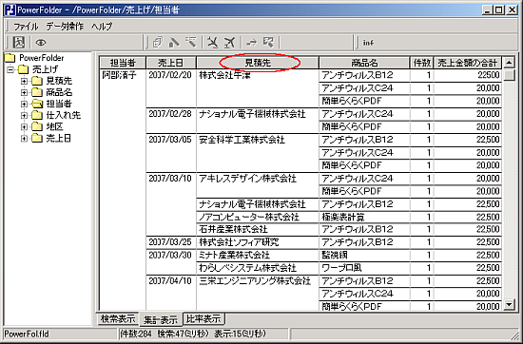Click the アキレスデザイン株式会社 cell
523x344 pixels.
click(258, 185)
